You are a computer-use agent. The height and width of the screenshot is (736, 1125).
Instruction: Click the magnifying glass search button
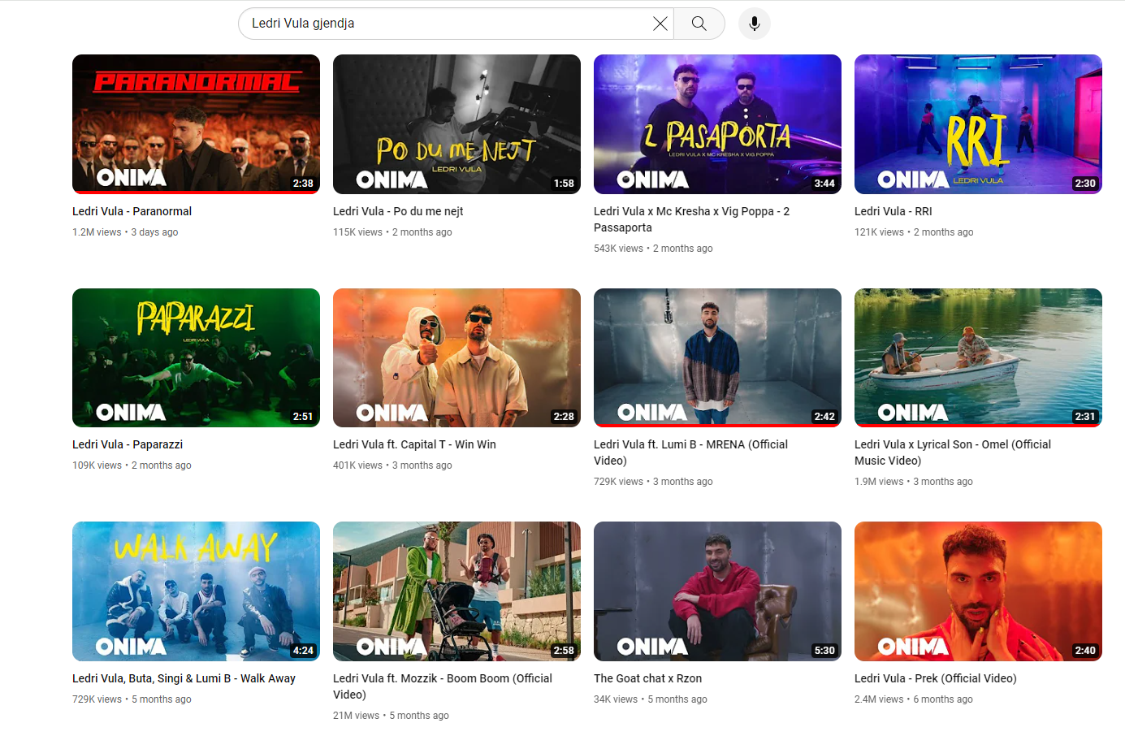pos(699,24)
